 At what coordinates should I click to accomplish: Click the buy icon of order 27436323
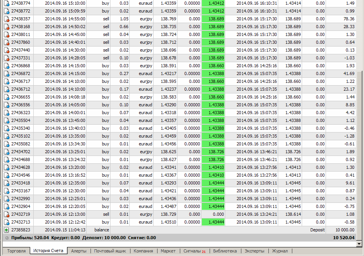[x=7, y=113]
